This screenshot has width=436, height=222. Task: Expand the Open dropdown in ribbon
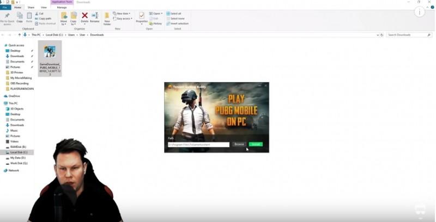pyautogui.click(x=156, y=13)
